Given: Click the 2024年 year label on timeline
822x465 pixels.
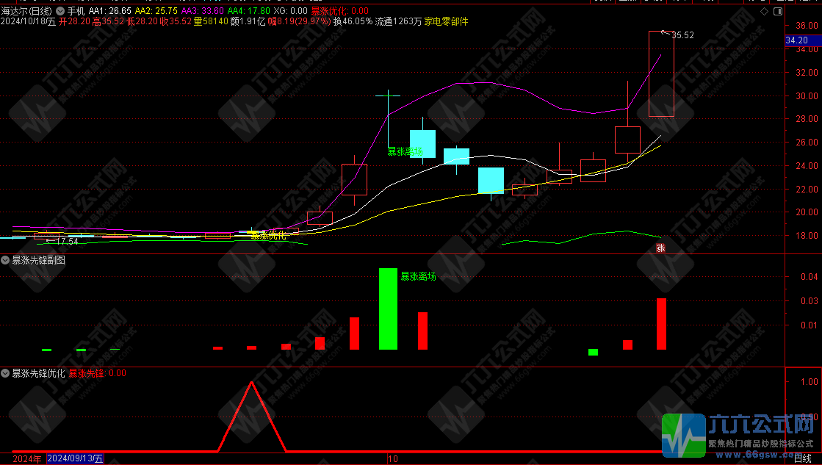Looking at the screenshot, I should [27, 458].
